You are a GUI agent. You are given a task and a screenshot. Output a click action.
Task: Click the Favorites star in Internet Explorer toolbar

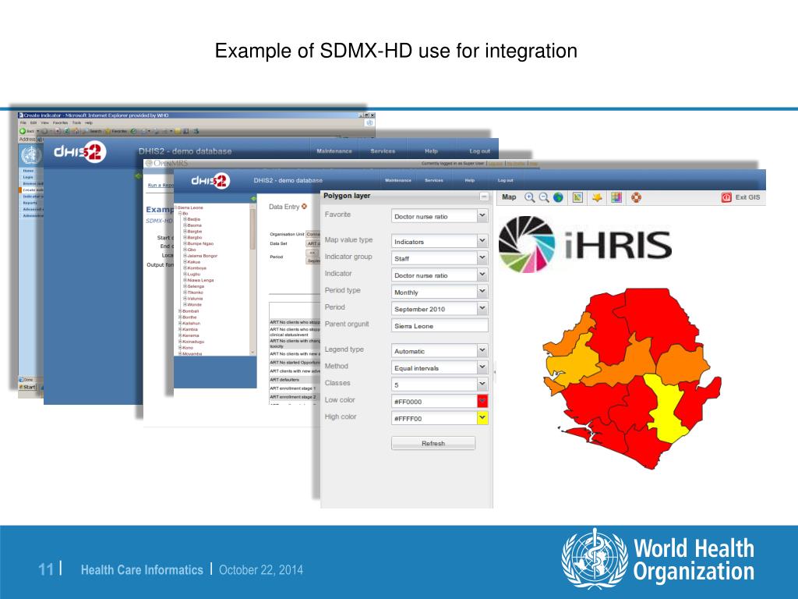(108, 131)
